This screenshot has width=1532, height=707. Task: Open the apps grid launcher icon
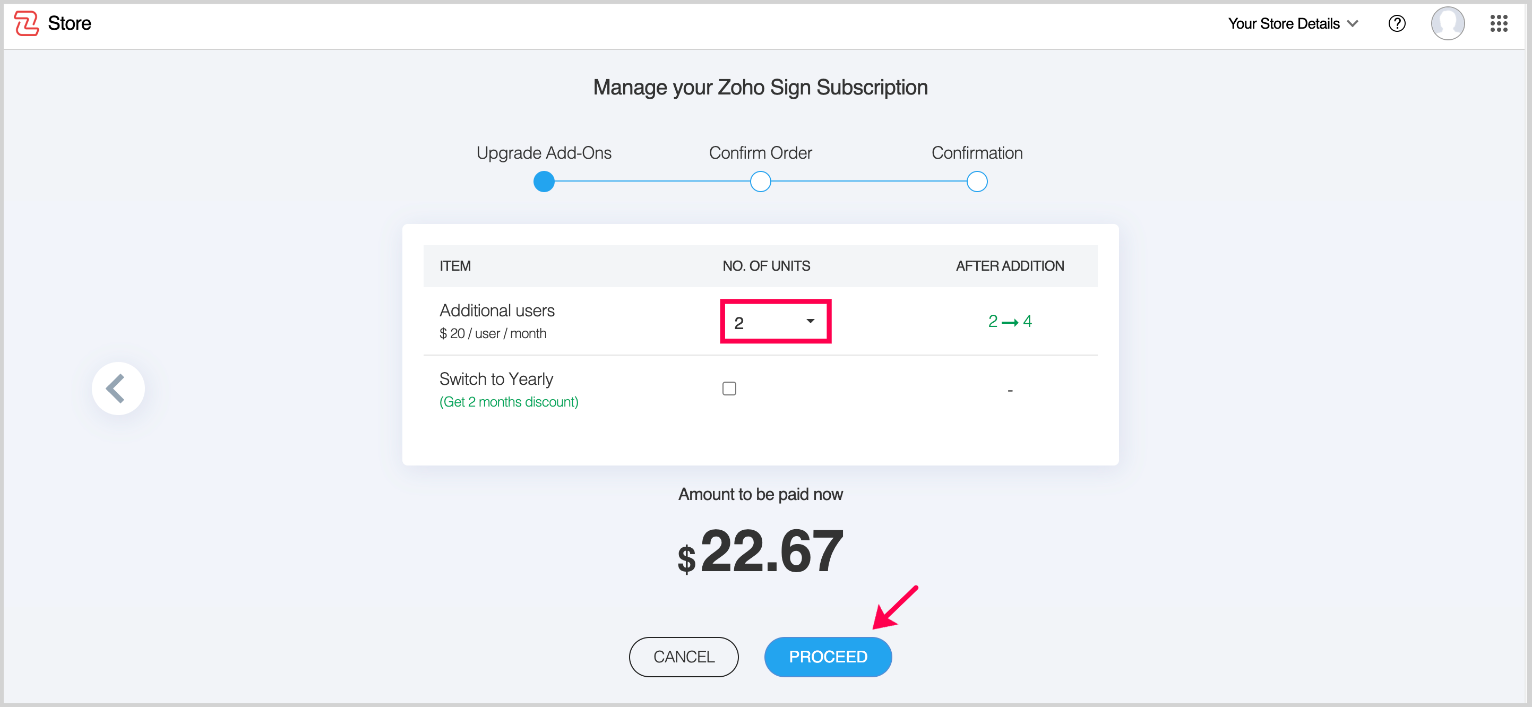pyautogui.click(x=1498, y=24)
